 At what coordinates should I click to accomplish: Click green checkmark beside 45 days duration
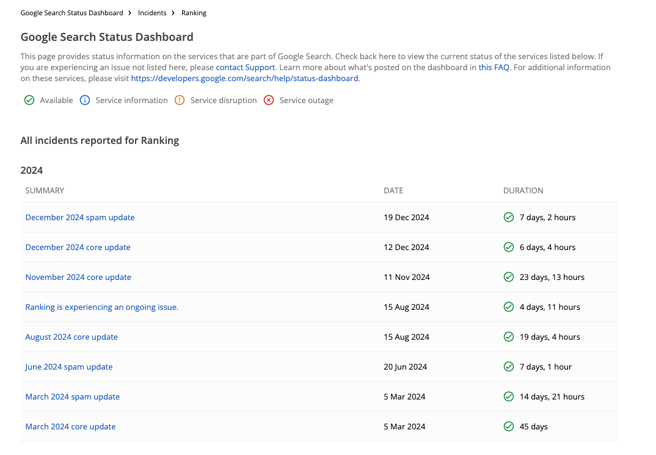pos(508,426)
